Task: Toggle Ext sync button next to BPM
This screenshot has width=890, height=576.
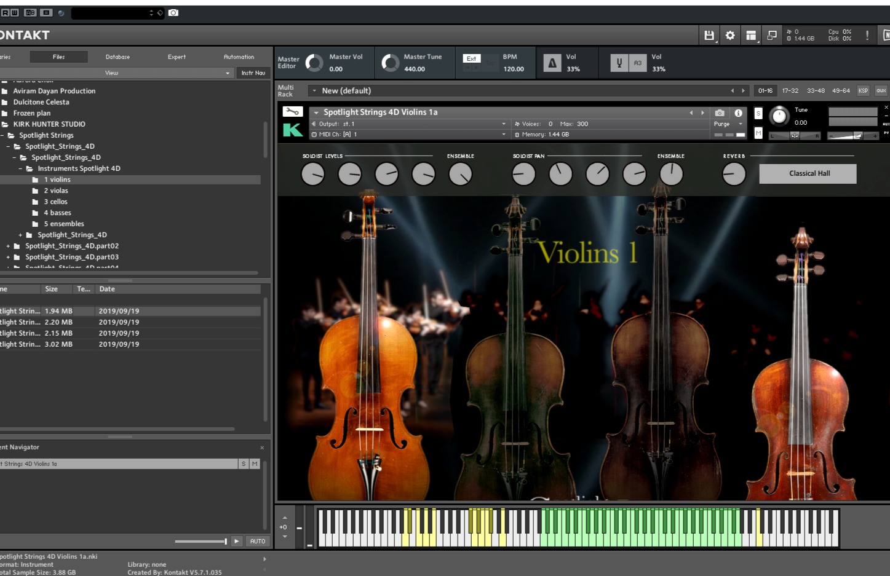Action: point(471,59)
